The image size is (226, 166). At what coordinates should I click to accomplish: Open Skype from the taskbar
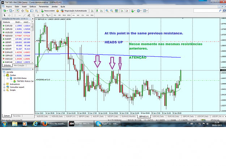pyautogui.click(x=107, y=124)
